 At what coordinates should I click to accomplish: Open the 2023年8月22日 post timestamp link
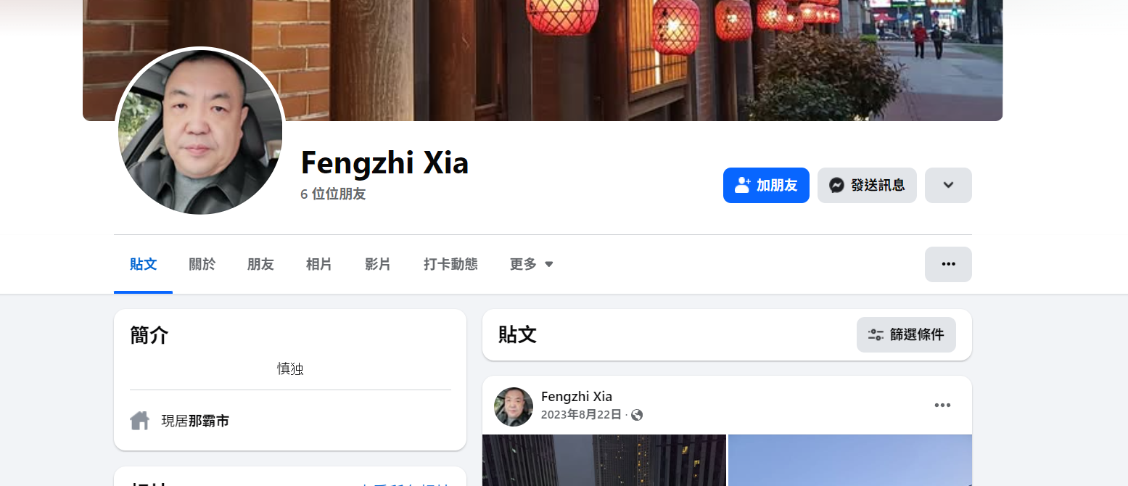(x=581, y=415)
